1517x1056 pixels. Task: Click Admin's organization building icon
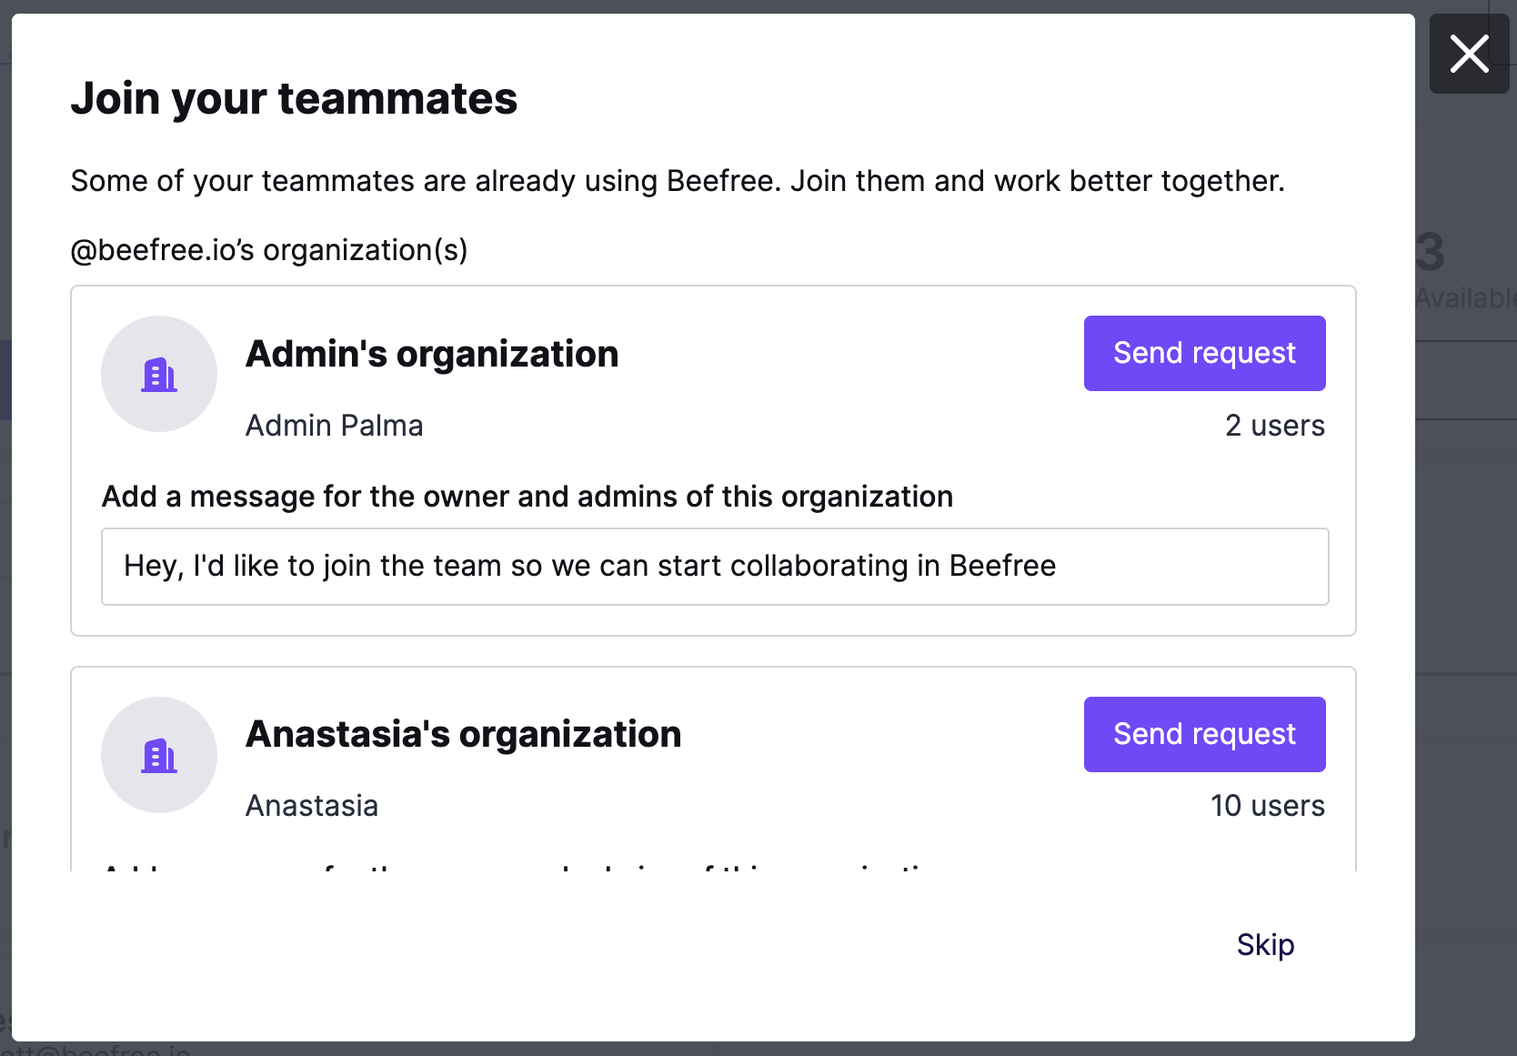point(159,374)
